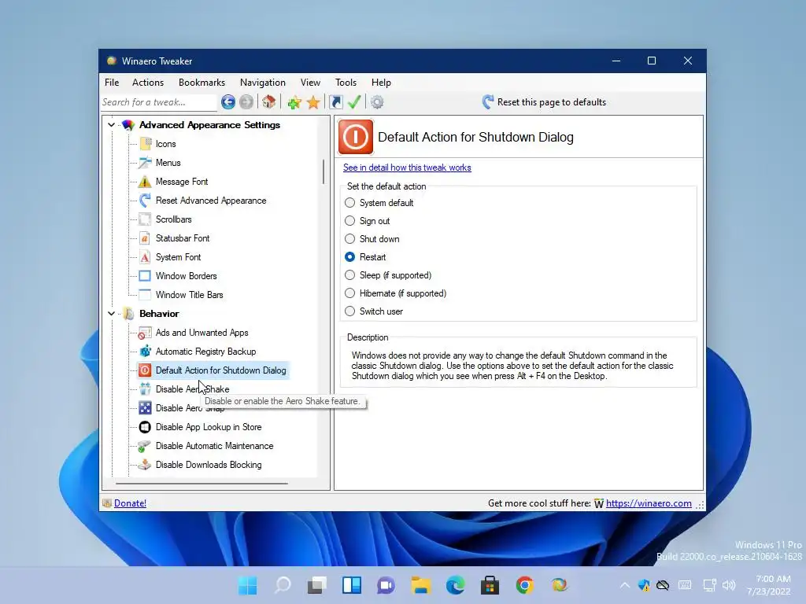This screenshot has width=806, height=604.
Task: Click the Disable Downloads Blocking icon
Action: coord(146,465)
